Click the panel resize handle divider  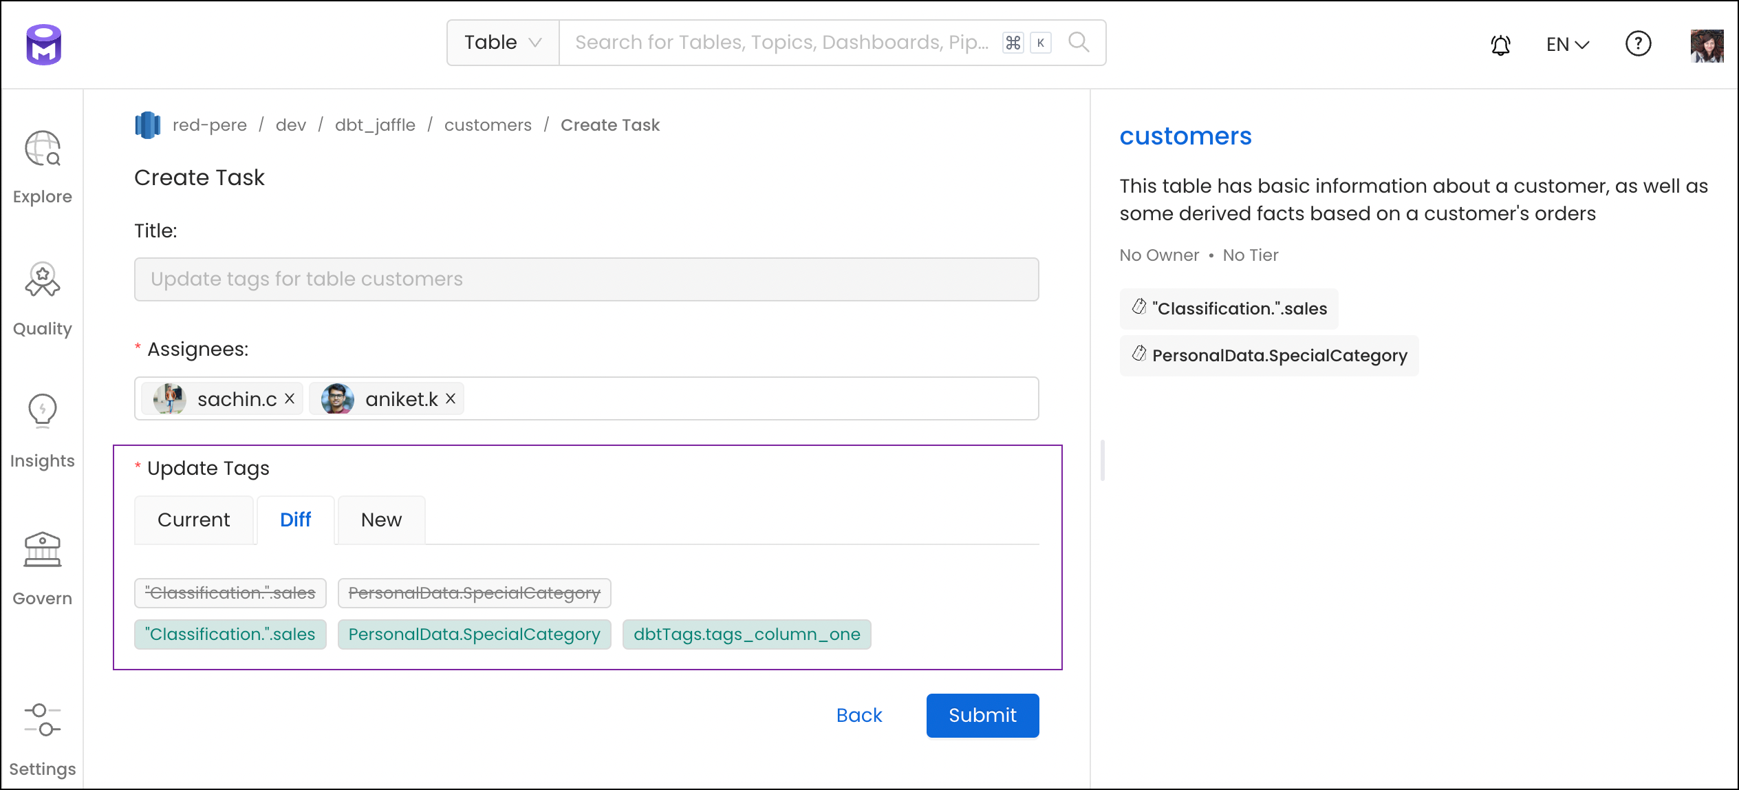point(1102,460)
